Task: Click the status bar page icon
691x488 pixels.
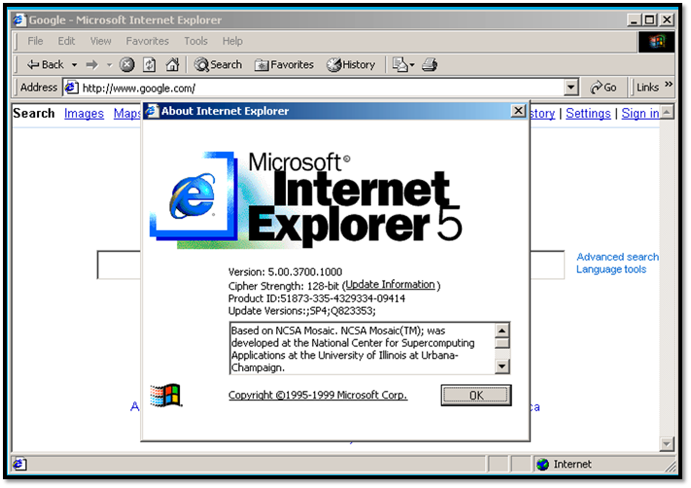Action: pos(19,464)
